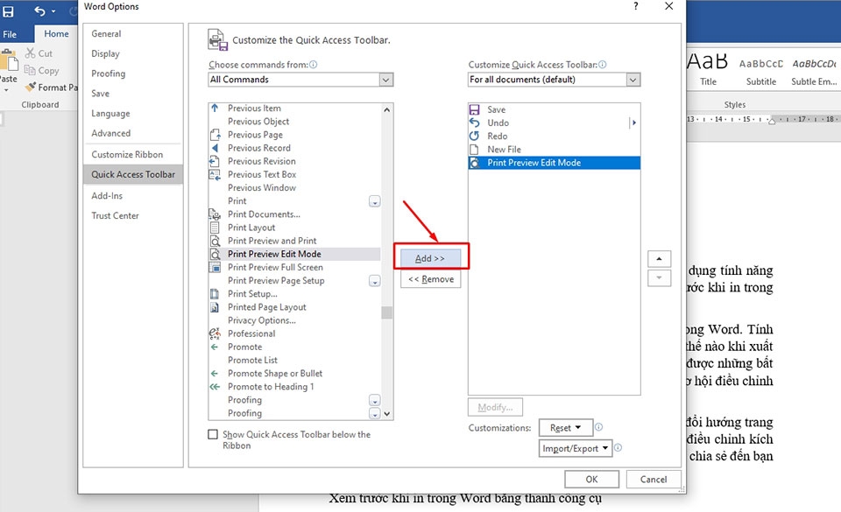Click the Format Painter brush icon
Screen dimensions: 841x512
(31, 87)
